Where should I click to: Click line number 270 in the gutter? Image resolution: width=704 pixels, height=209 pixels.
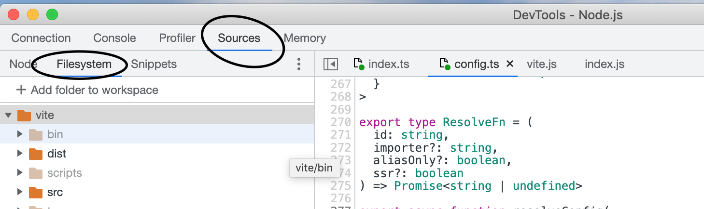pyautogui.click(x=341, y=122)
